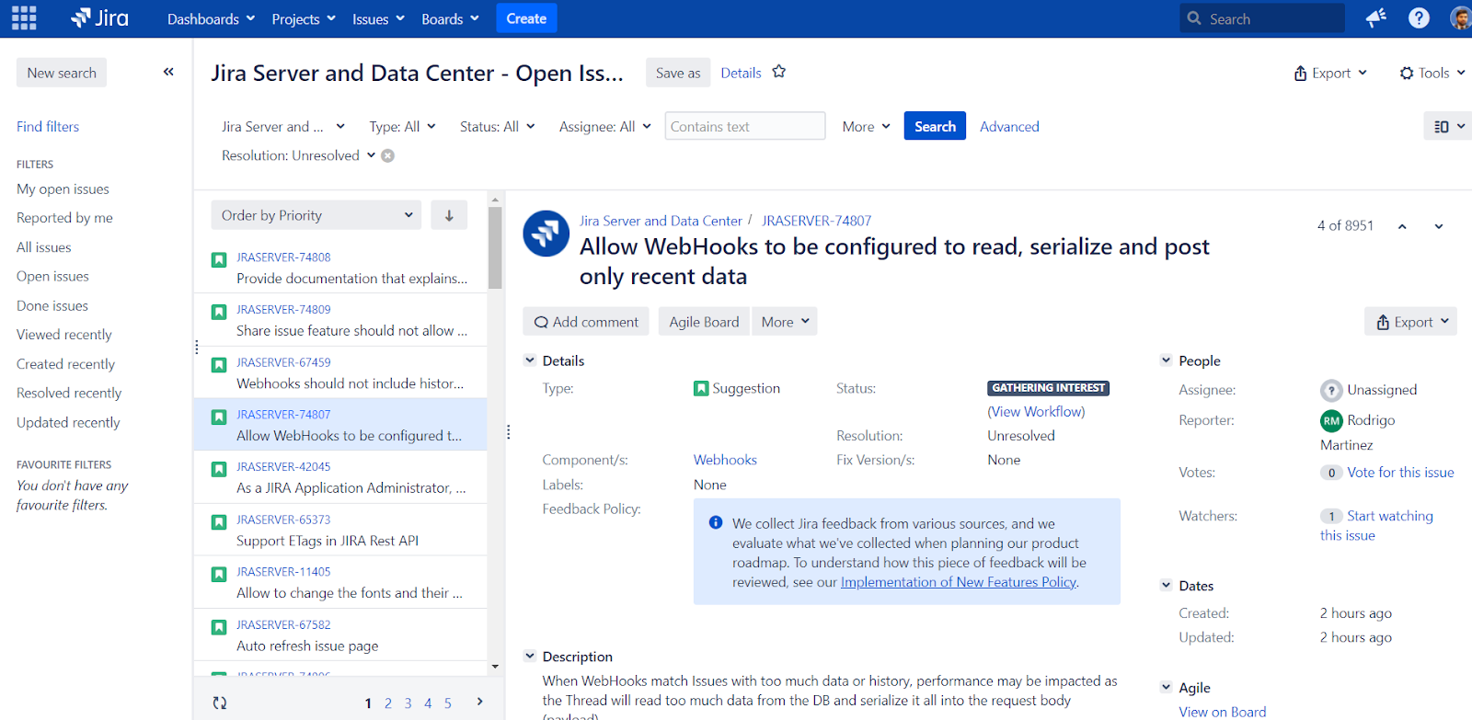This screenshot has width=1472, height=720.
Task: Open the user profile avatar
Action: tap(1461, 18)
